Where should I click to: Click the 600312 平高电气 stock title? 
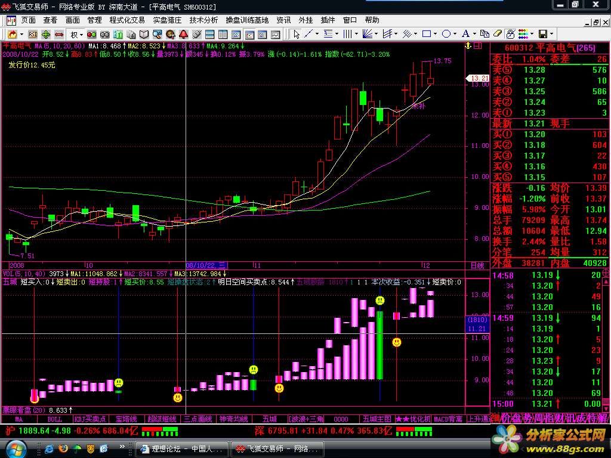tap(550, 48)
